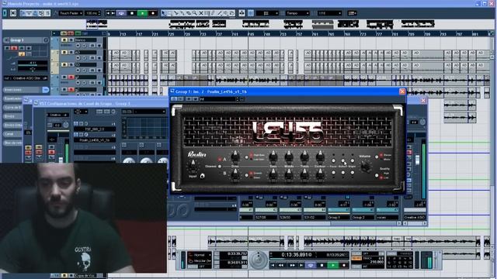Click the transport jog wheel

(x=259, y=260)
